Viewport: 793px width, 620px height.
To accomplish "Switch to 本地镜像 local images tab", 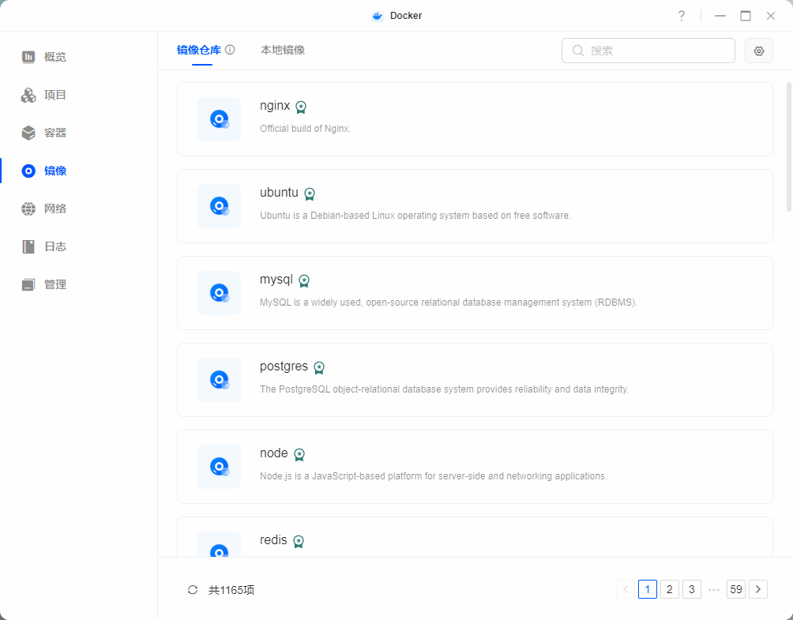I will point(283,50).
